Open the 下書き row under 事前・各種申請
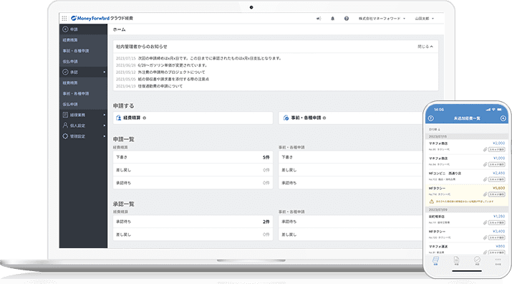 351,157
